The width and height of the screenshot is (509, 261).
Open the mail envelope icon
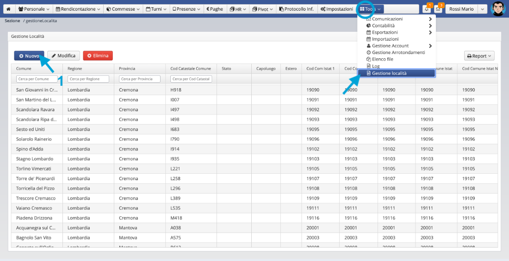click(x=438, y=9)
